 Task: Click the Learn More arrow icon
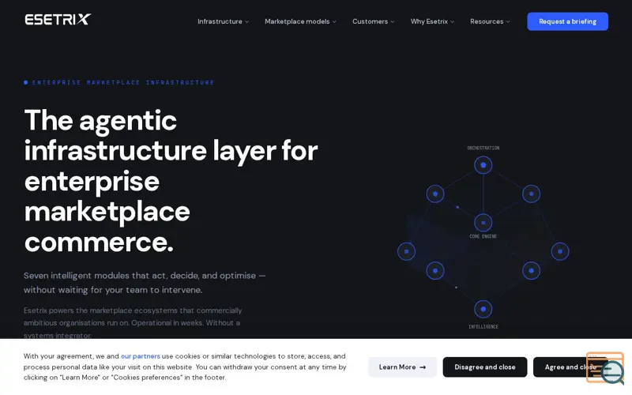(x=423, y=367)
